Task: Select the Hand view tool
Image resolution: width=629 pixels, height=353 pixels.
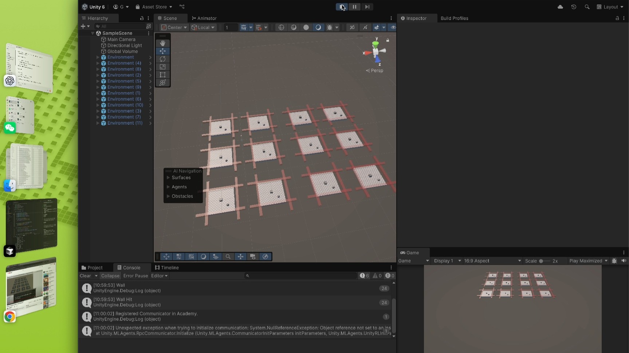Action: coord(162,43)
